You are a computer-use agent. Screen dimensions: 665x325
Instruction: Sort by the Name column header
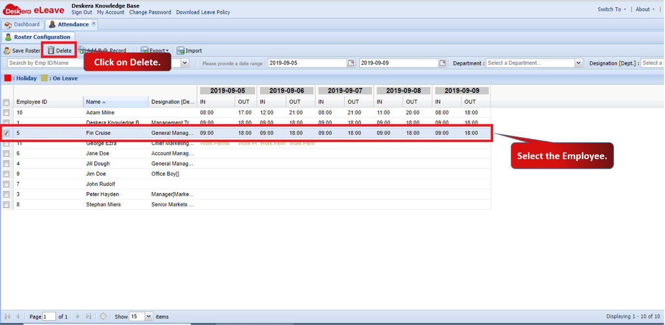[116, 102]
